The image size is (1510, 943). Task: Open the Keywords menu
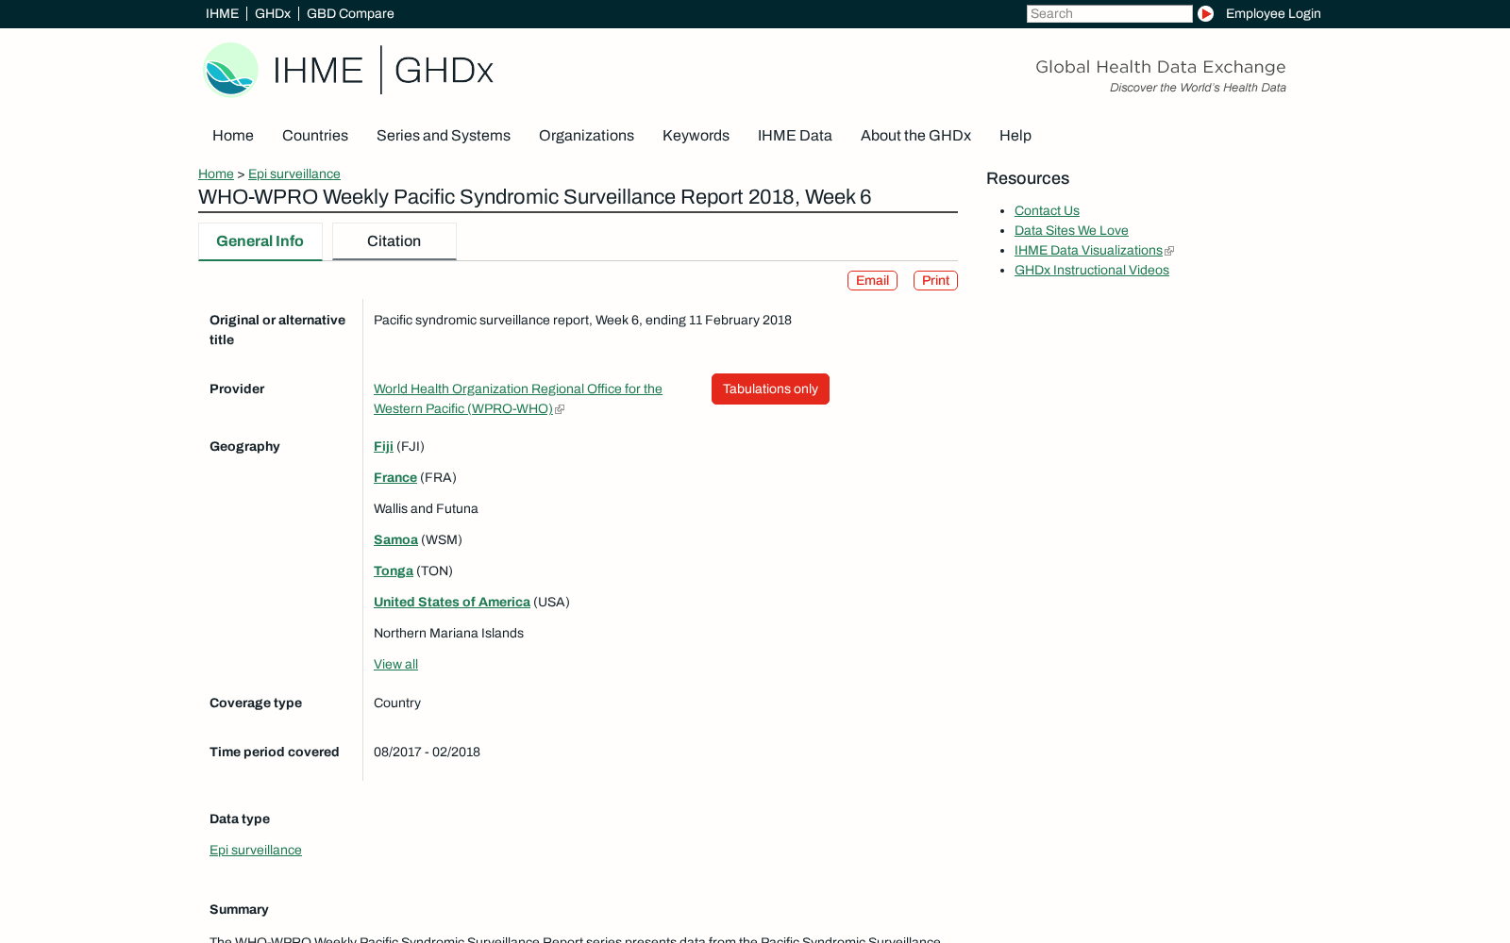[696, 136]
